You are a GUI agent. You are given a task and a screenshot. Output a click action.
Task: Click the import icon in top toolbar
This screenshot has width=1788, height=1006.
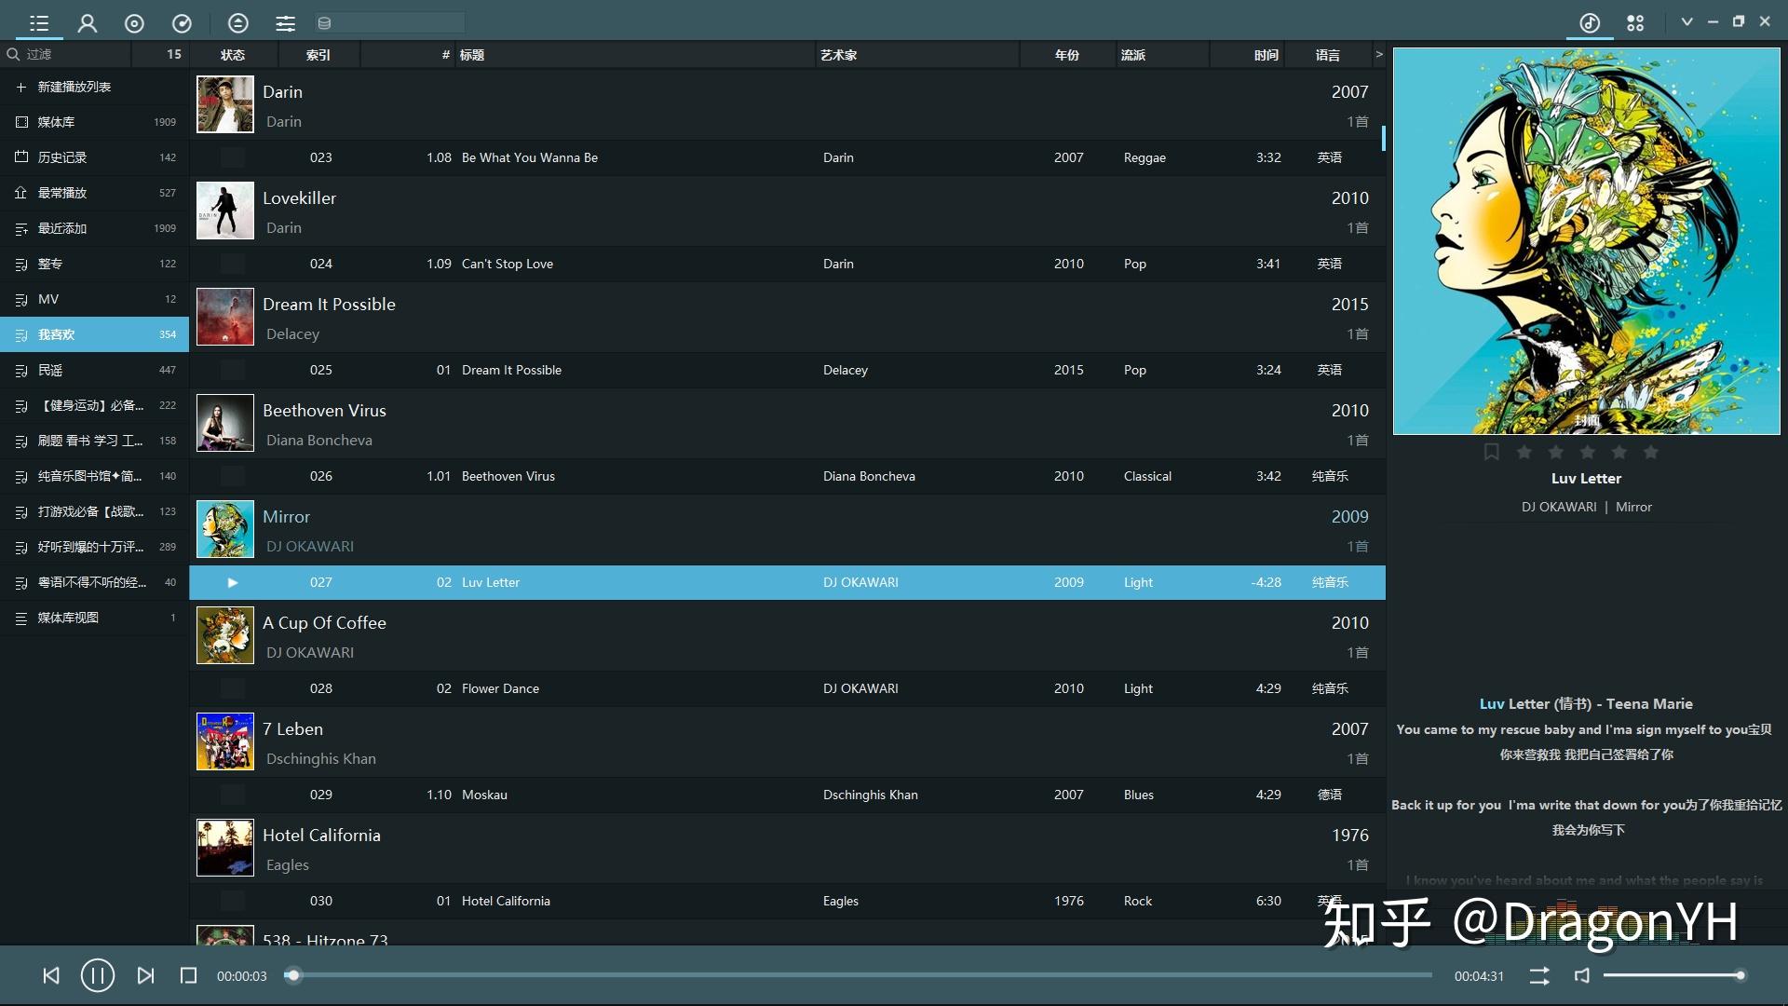click(238, 22)
